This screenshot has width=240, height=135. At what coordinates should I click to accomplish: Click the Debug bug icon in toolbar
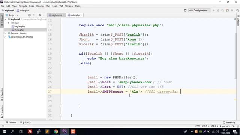218,10
